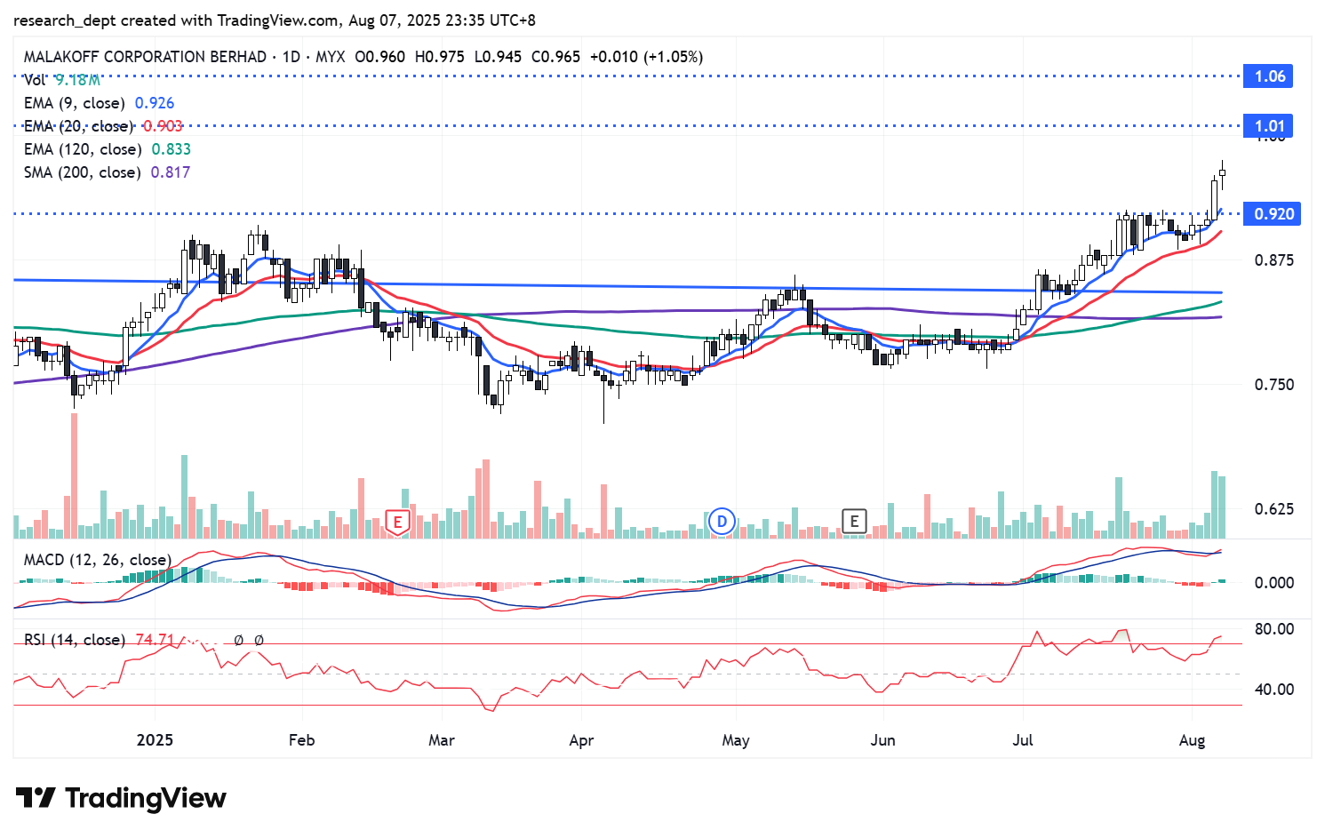Click the Mar time axis label
This screenshot has width=1325, height=838.
[x=442, y=740]
